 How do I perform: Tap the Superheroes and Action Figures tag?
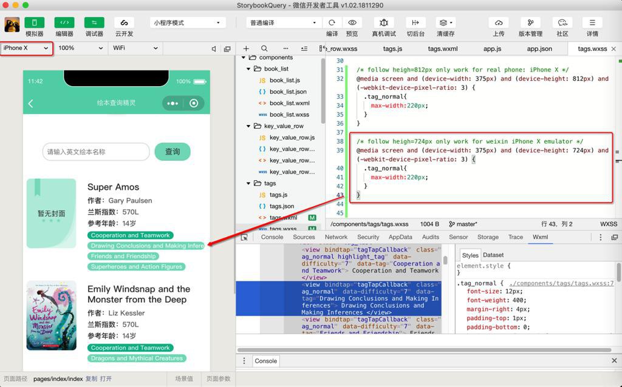(137, 267)
